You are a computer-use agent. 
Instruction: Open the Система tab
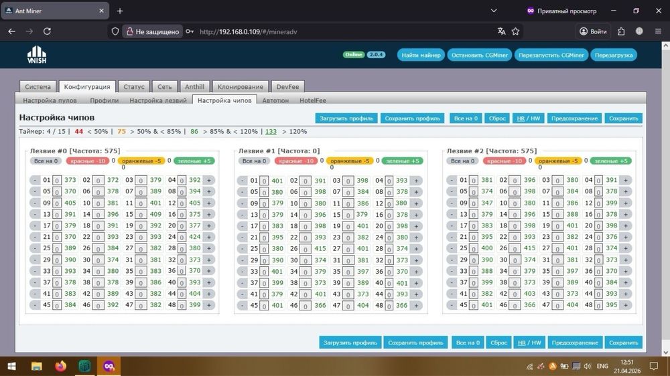point(38,86)
